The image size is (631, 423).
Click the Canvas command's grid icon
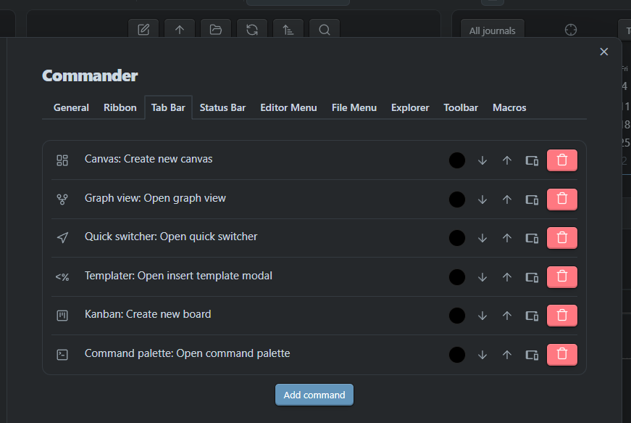[x=62, y=160]
